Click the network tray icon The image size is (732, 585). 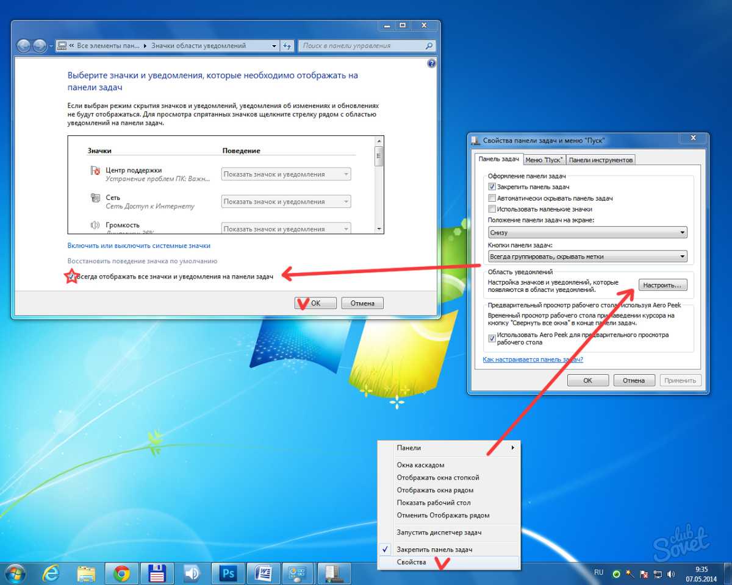coord(658,574)
